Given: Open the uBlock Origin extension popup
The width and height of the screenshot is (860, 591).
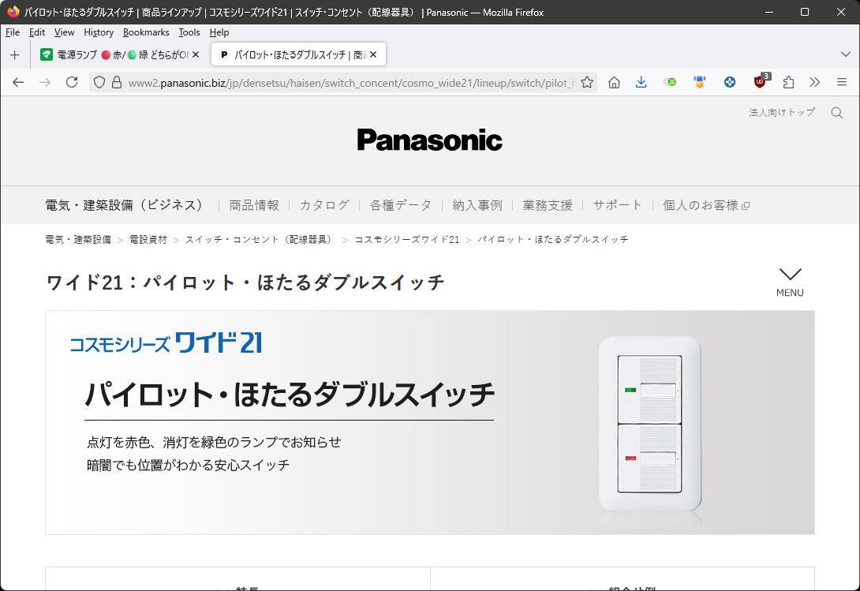Looking at the screenshot, I should (760, 82).
